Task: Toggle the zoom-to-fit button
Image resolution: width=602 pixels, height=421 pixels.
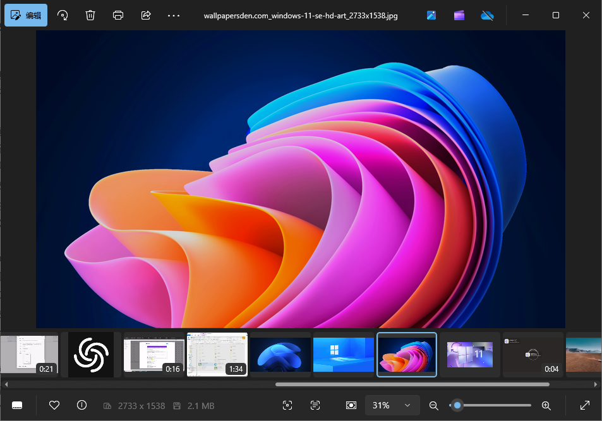Action: click(x=351, y=405)
